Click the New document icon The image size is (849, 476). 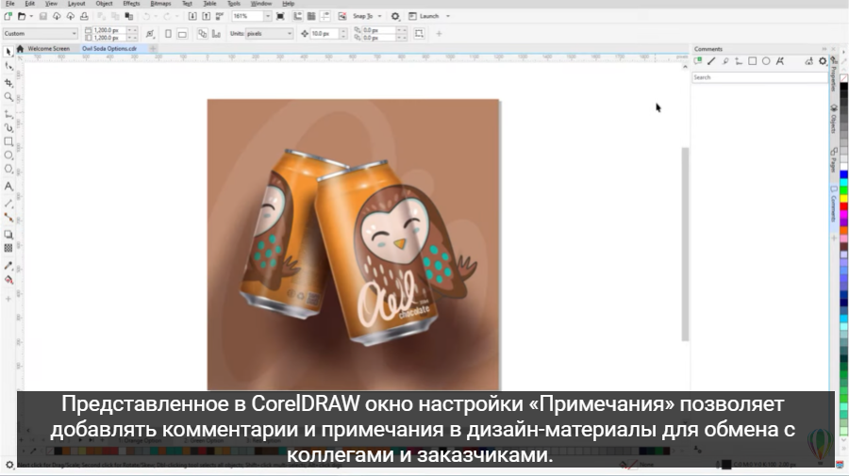coord(8,16)
